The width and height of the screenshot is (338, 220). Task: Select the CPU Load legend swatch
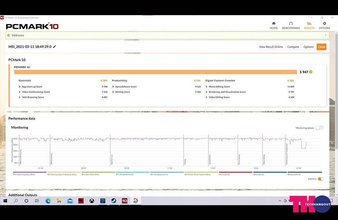(x=270, y=172)
